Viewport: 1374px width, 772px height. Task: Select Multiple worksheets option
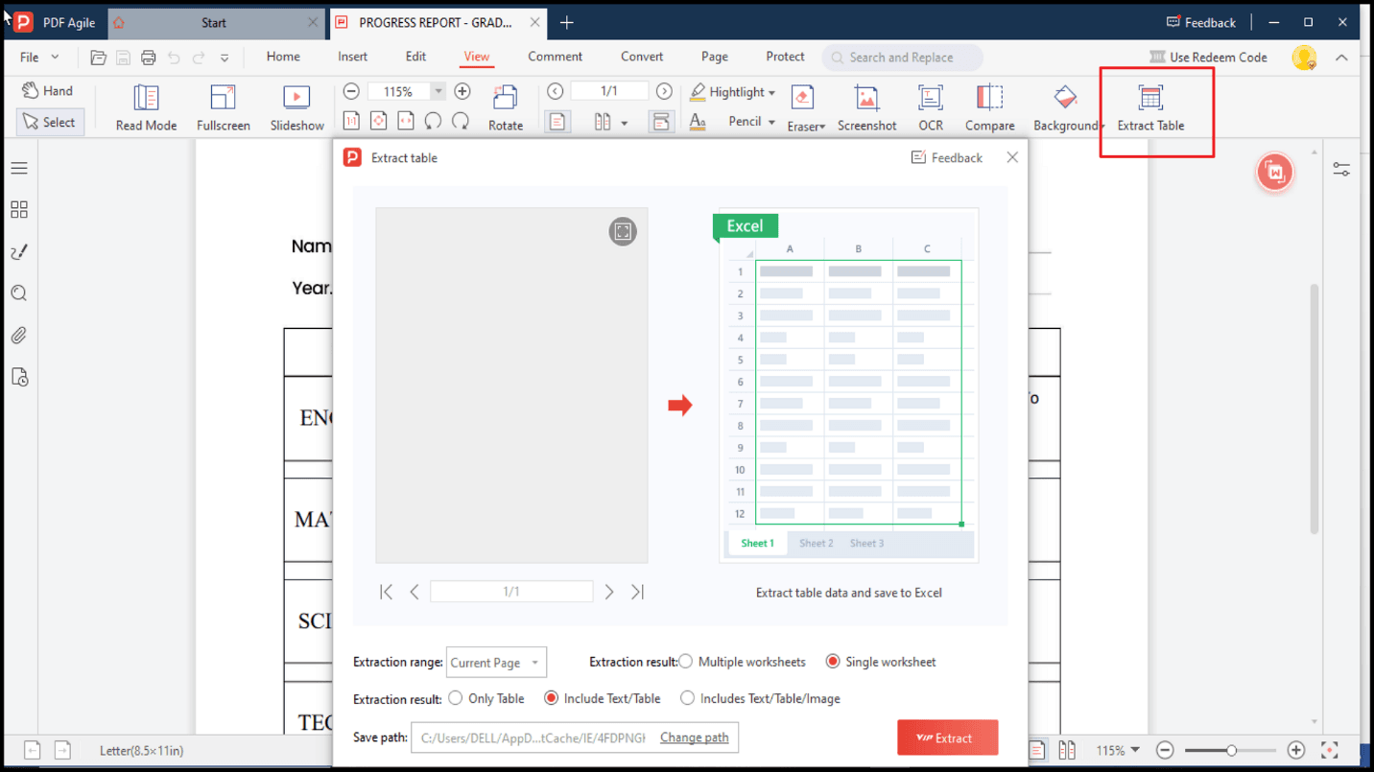tap(743, 662)
